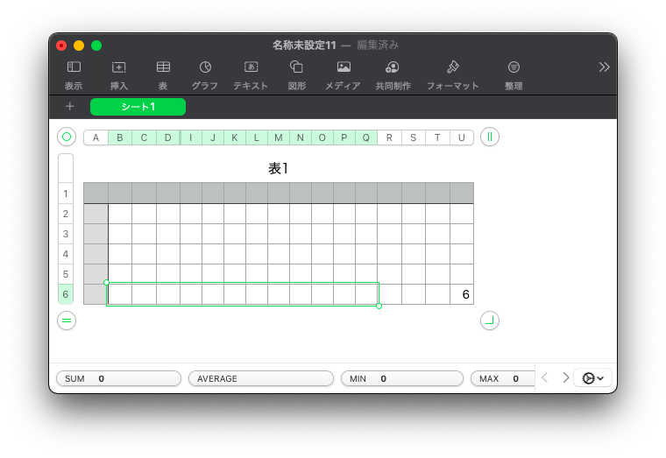Open the function settings gear dropdown
Image resolution: width=666 pixels, height=458 pixels.
pos(593,378)
